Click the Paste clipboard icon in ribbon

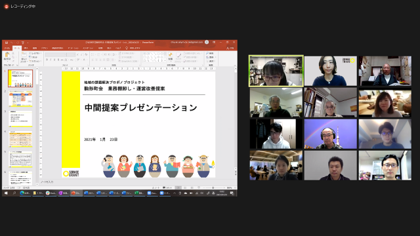click(7, 55)
